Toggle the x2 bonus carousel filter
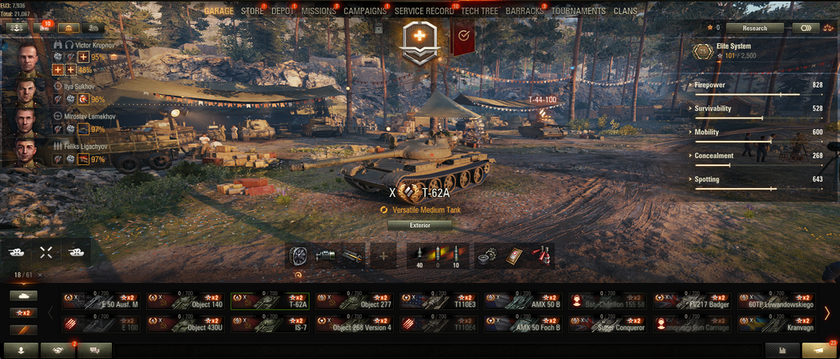The image size is (840, 359). point(24,313)
